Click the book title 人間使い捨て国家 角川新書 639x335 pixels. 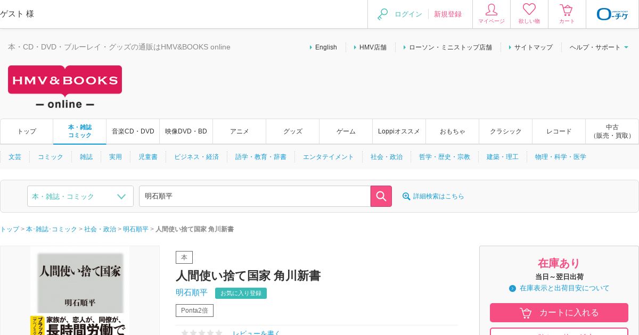248,275
